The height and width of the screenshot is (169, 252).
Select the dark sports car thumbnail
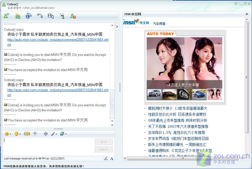(x=169, y=94)
